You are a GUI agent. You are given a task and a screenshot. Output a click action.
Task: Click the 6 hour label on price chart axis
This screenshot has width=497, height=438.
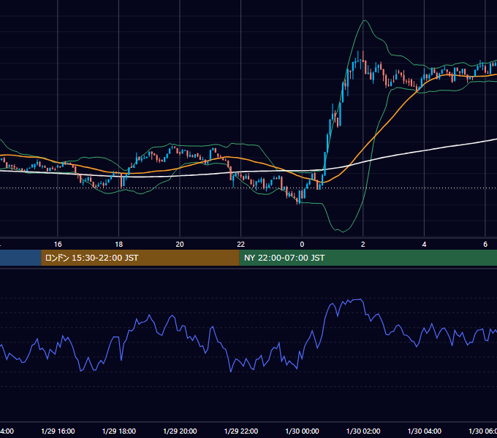(485, 245)
